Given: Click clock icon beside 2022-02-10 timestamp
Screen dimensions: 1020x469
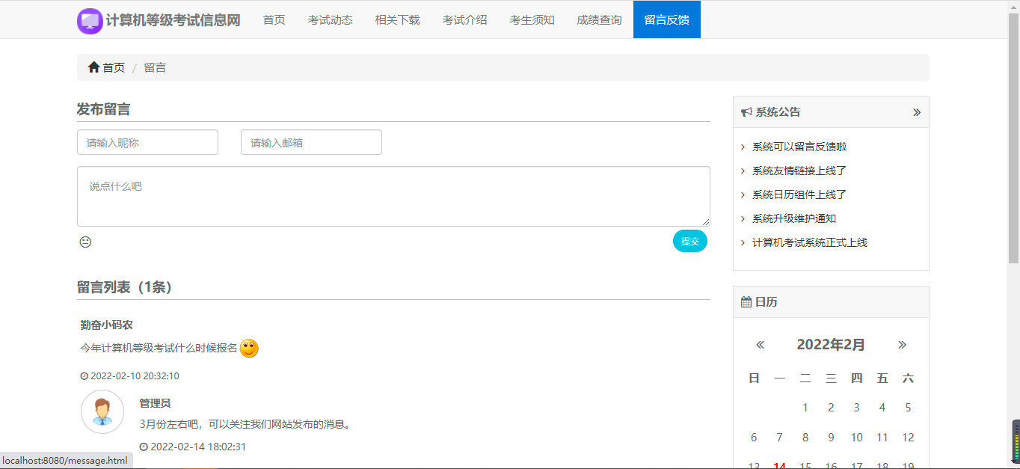Looking at the screenshot, I should [x=85, y=376].
